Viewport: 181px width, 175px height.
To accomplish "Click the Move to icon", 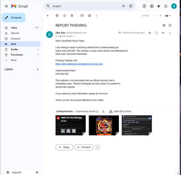I will pos(89,16).
